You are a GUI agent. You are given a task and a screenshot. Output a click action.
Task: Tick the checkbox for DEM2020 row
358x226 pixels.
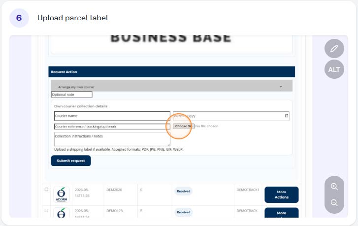coord(46,189)
